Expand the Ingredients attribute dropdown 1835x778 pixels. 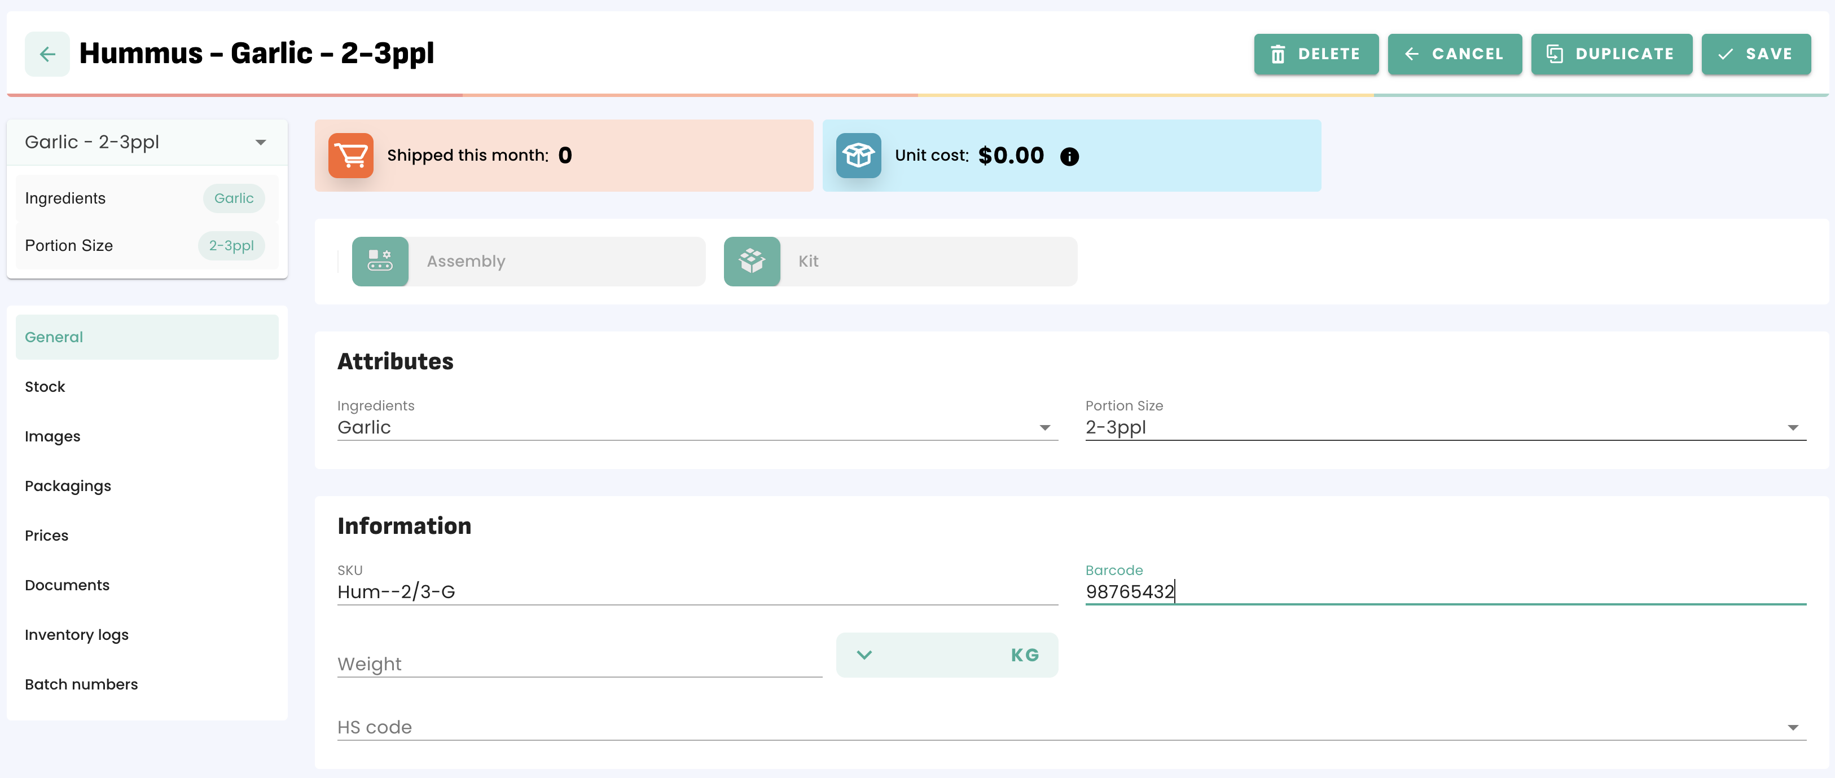697,427
